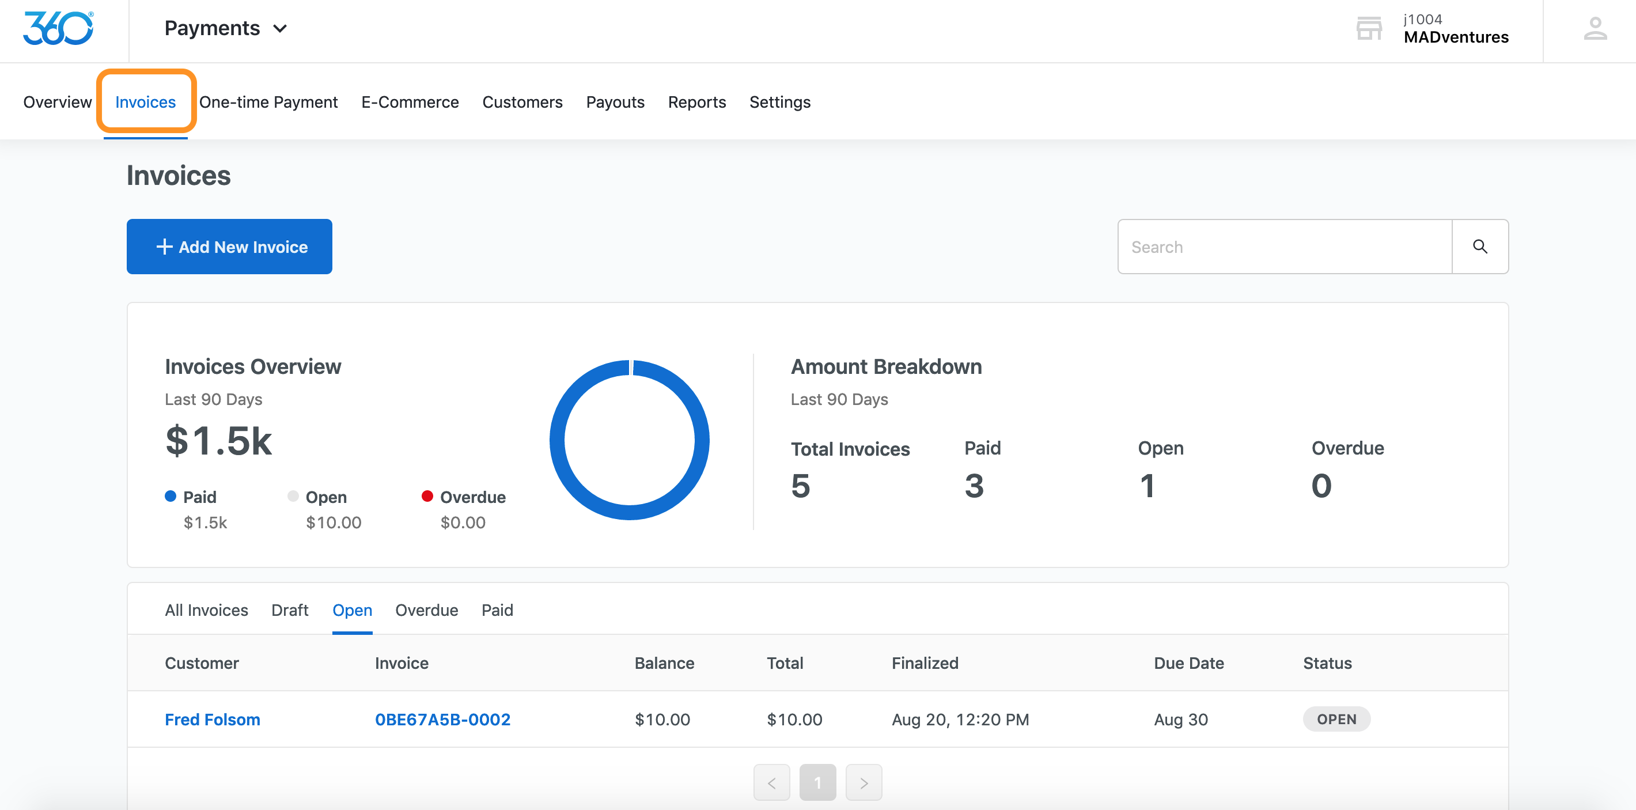The image size is (1636, 810).
Task: Open Fred Folsom customer link
Action: point(212,719)
